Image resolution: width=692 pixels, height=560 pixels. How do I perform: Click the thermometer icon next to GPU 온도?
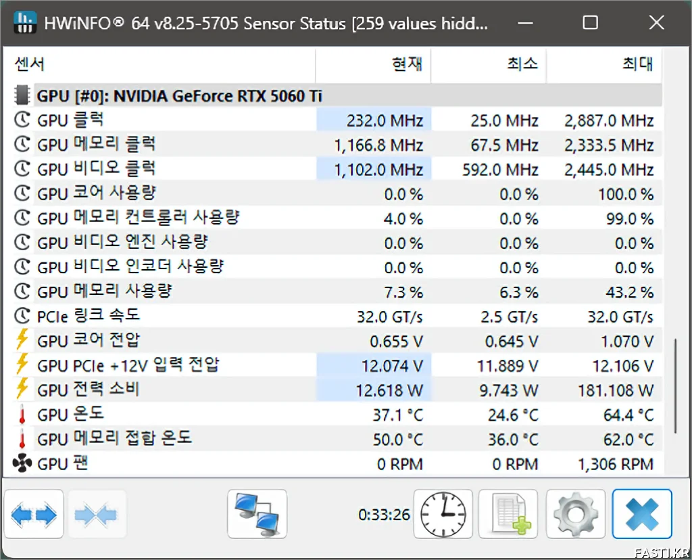[22, 415]
